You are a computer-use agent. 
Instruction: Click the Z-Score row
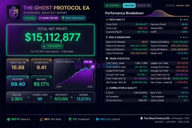click(127, 93)
